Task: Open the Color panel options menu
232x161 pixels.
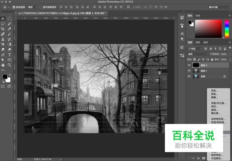Action: (x=230, y=16)
